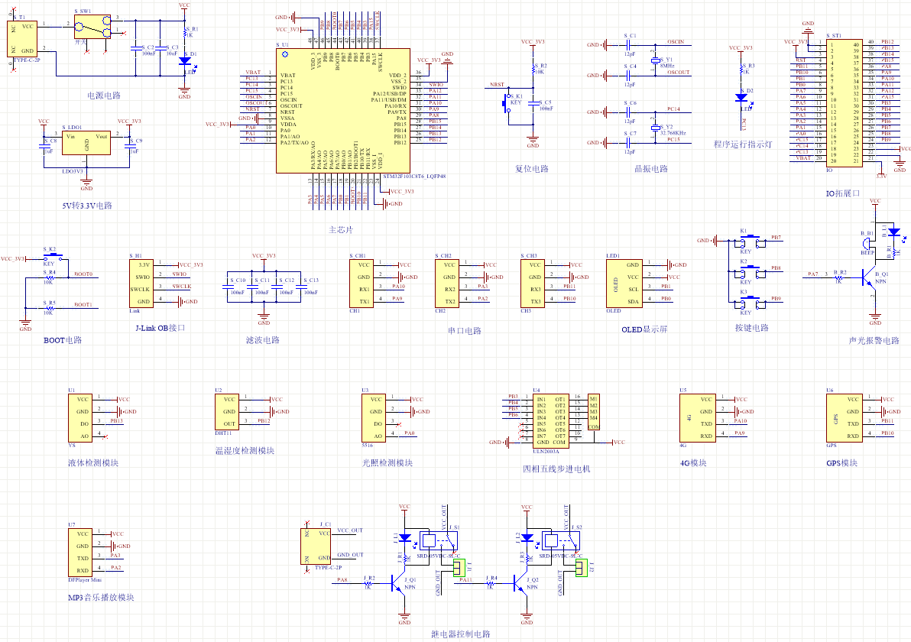Click the 声光报警电路 section title
Viewport: 911px width, 642px height.
coord(874,340)
